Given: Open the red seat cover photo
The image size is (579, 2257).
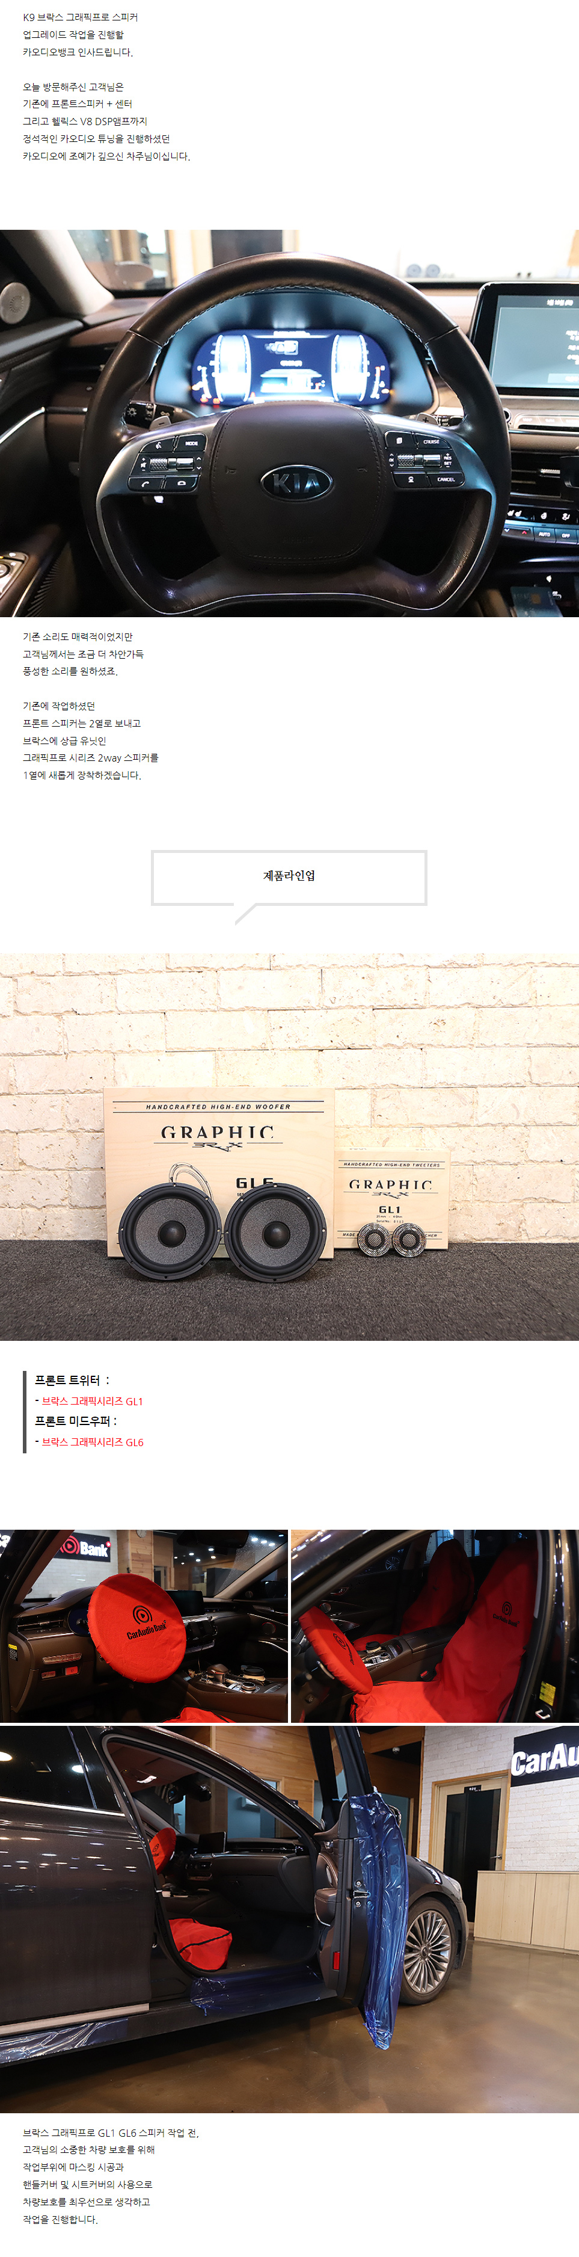Looking at the screenshot, I should [435, 1626].
